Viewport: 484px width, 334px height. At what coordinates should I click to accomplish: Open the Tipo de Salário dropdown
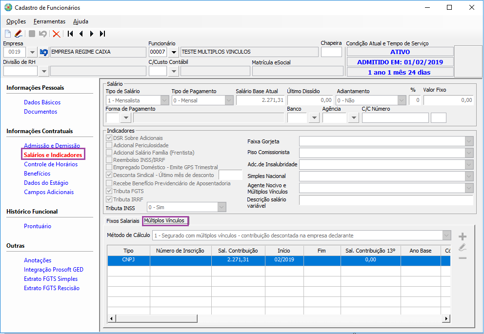pyautogui.click(x=164, y=100)
